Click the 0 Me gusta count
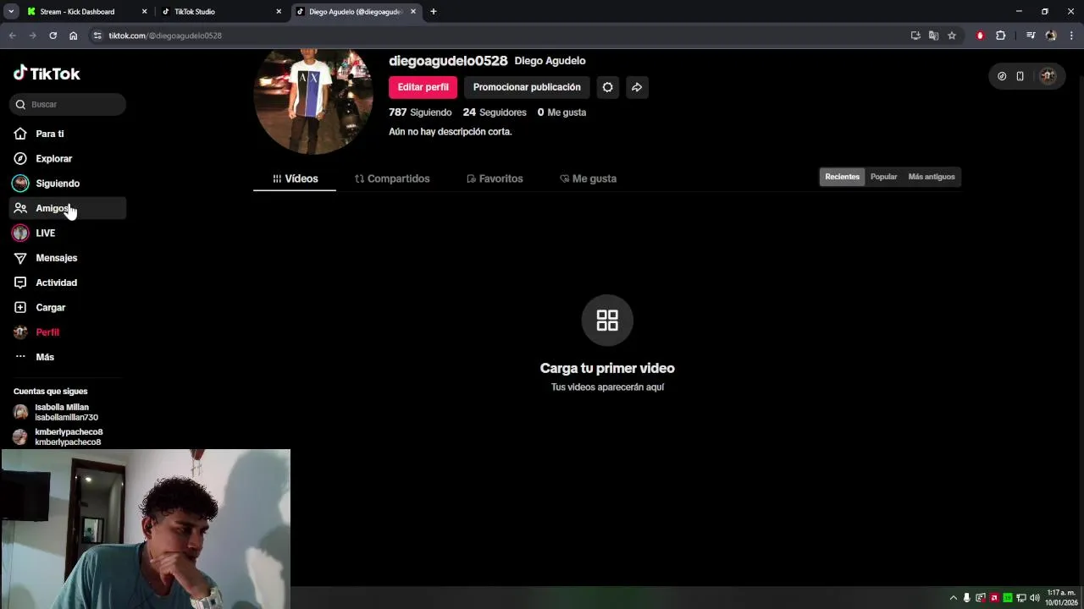The width and height of the screenshot is (1084, 609). tap(561, 112)
